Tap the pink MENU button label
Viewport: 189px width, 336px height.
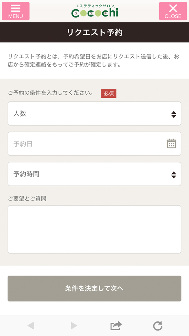[x=15, y=16]
